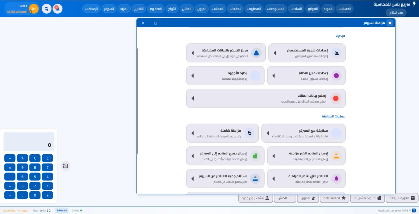This screenshot has width=419, height=214.
Task: Click the مدير النظام user button
Action: pos(396,13)
